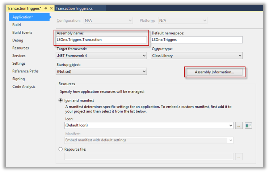Open the Resources properties page
This screenshot has width=269, height=172.
[21, 48]
